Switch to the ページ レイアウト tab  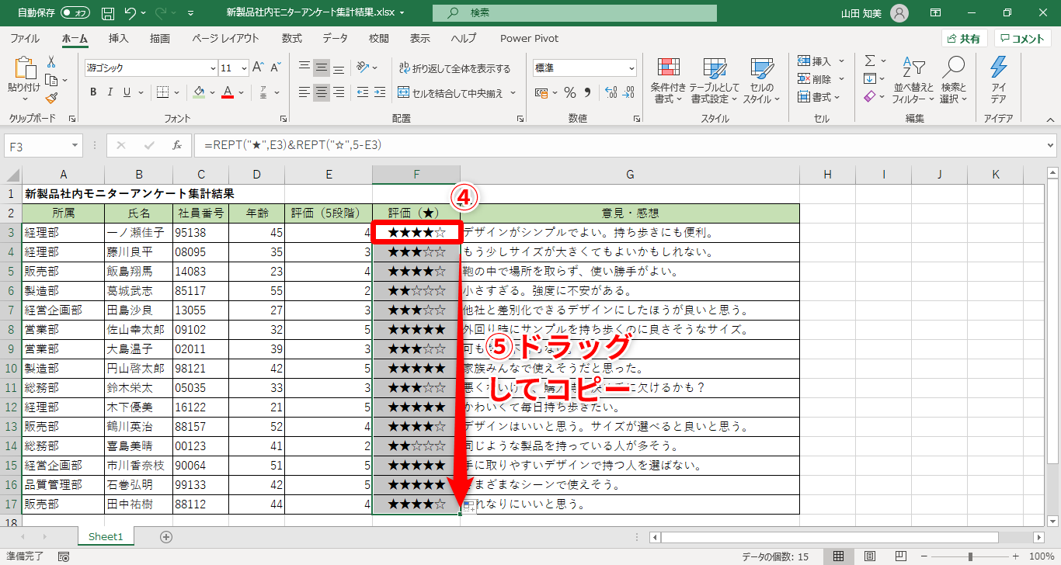pyautogui.click(x=225, y=38)
